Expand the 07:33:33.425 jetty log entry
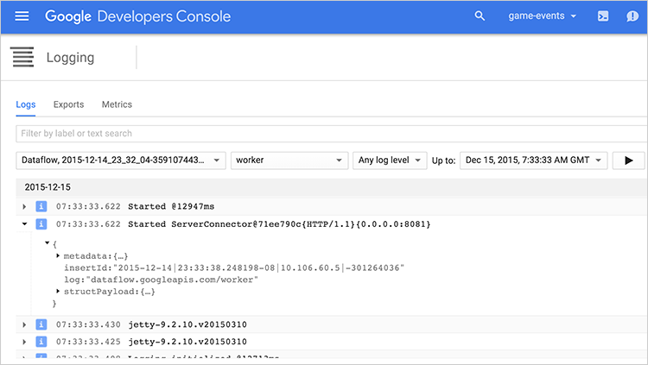The height and width of the screenshot is (365, 648). point(24,342)
